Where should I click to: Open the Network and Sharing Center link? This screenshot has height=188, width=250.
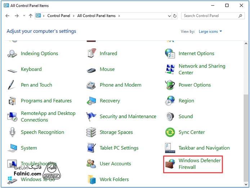[202, 69]
